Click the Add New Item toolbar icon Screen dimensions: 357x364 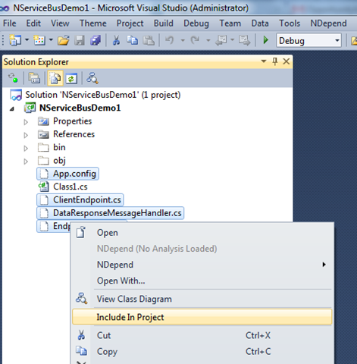(39, 40)
